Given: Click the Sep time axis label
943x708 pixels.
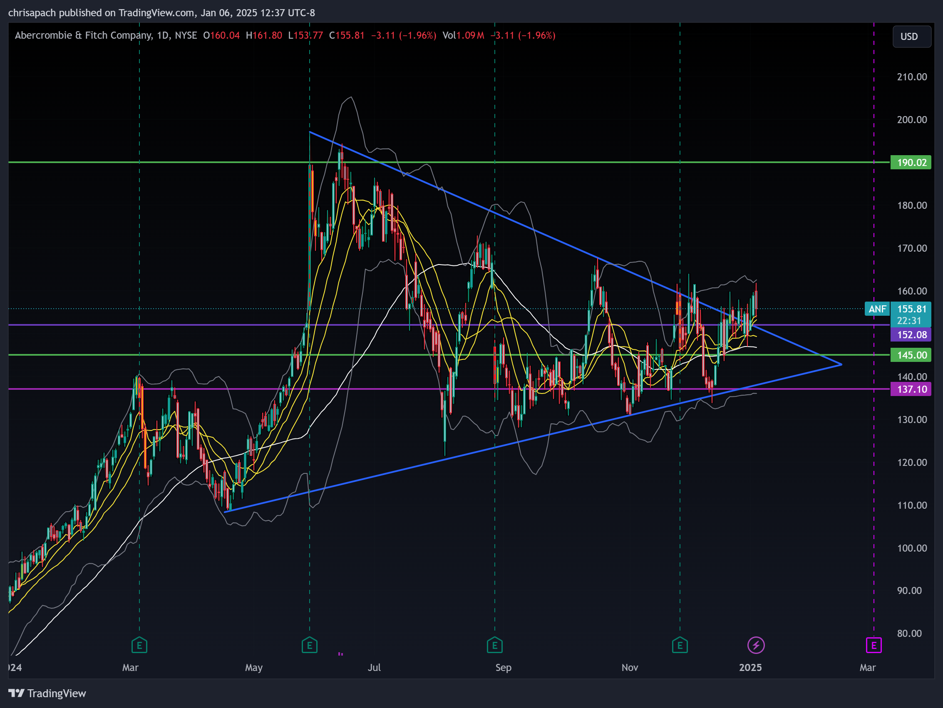Looking at the screenshot, I should click(503, 668).
